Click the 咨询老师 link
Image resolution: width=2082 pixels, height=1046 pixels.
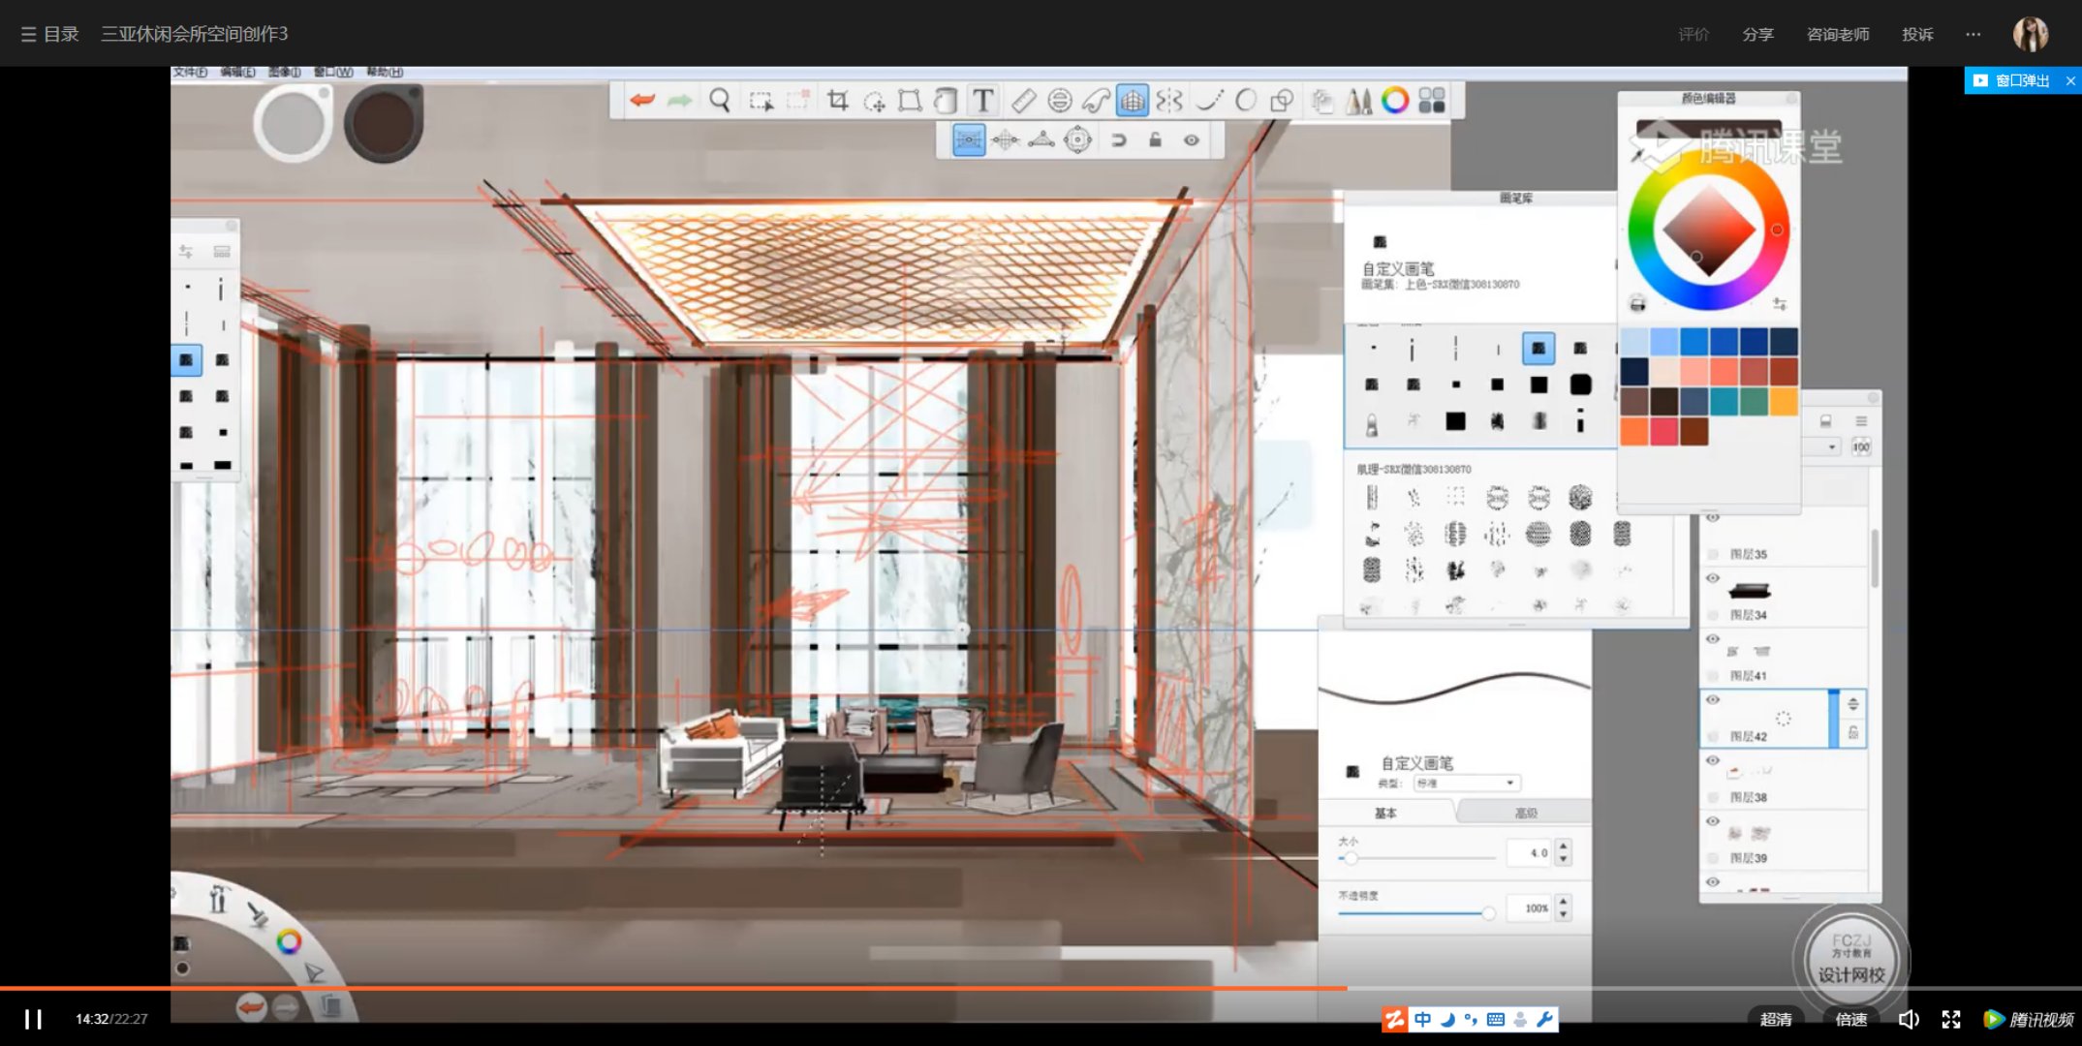(x=1838, y=34)
